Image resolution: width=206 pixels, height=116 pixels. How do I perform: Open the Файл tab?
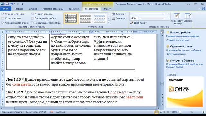pos(5,9)
